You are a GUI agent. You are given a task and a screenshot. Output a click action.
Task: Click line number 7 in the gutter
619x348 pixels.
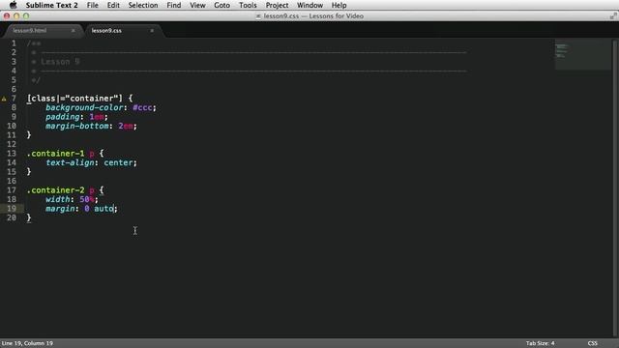[14, 99]
